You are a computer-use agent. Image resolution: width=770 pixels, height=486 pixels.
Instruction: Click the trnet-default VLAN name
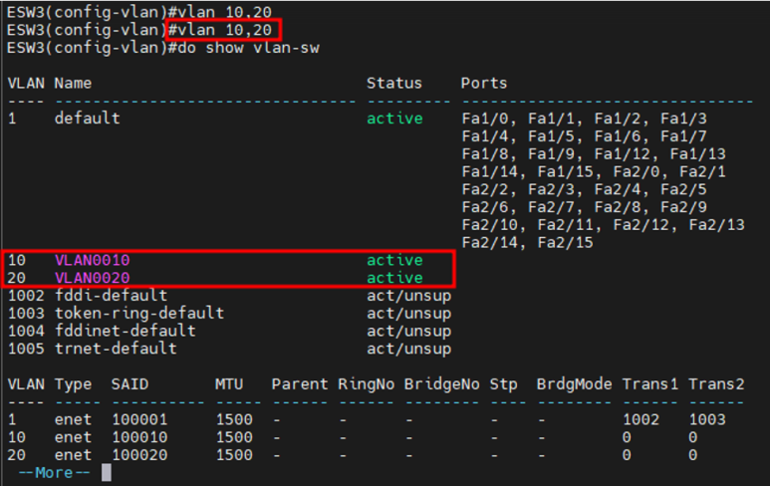(116, 349)
